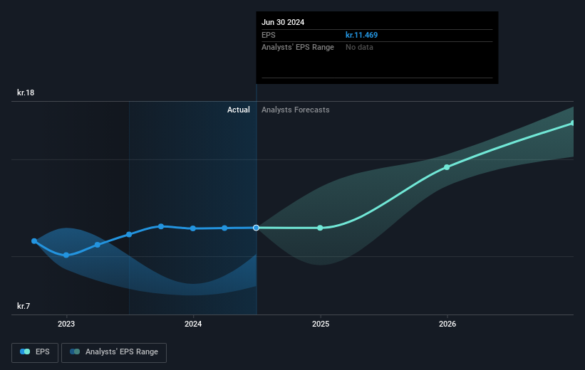Image resolution: width=585 pixels, height=370 pixels.
Task: Click the first EPS data point before 2023
Action: click(34, 241)
